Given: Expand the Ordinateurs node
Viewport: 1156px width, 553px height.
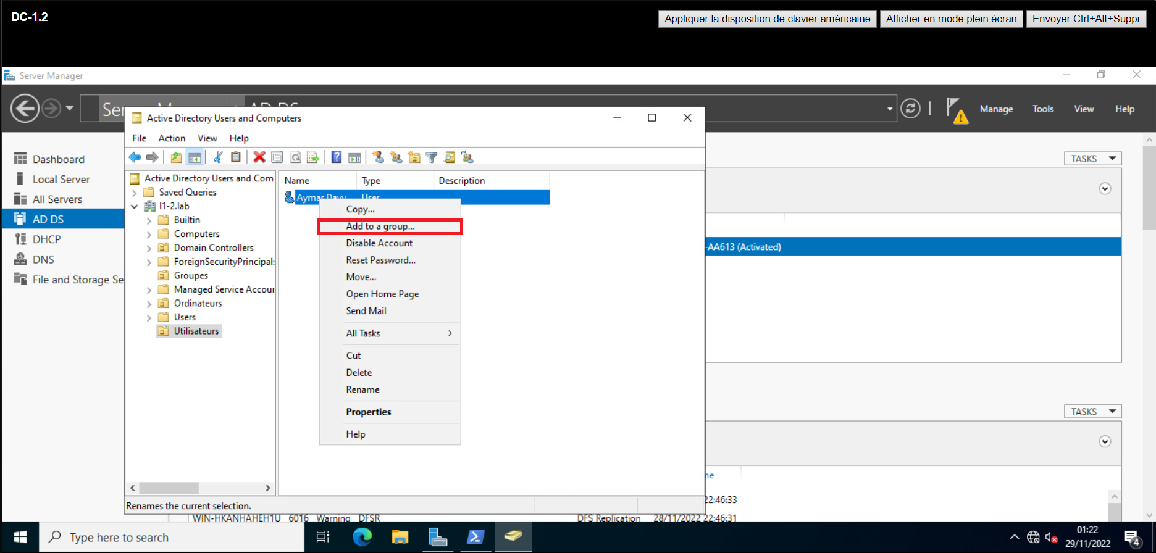Looking at the screenshot, I should point(149,304).
